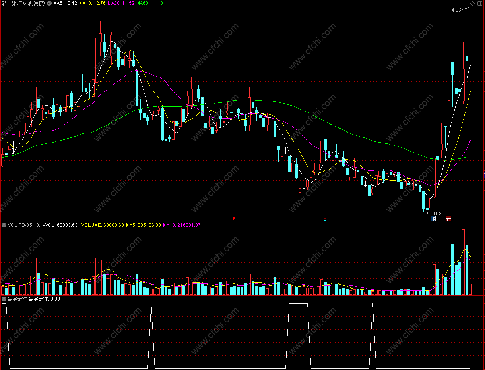Image resolution: width=485 pixels, height=370 pixels.
Task: Open the 急买奇准 indicator dropdown arrow
Action: click(4, 299)
